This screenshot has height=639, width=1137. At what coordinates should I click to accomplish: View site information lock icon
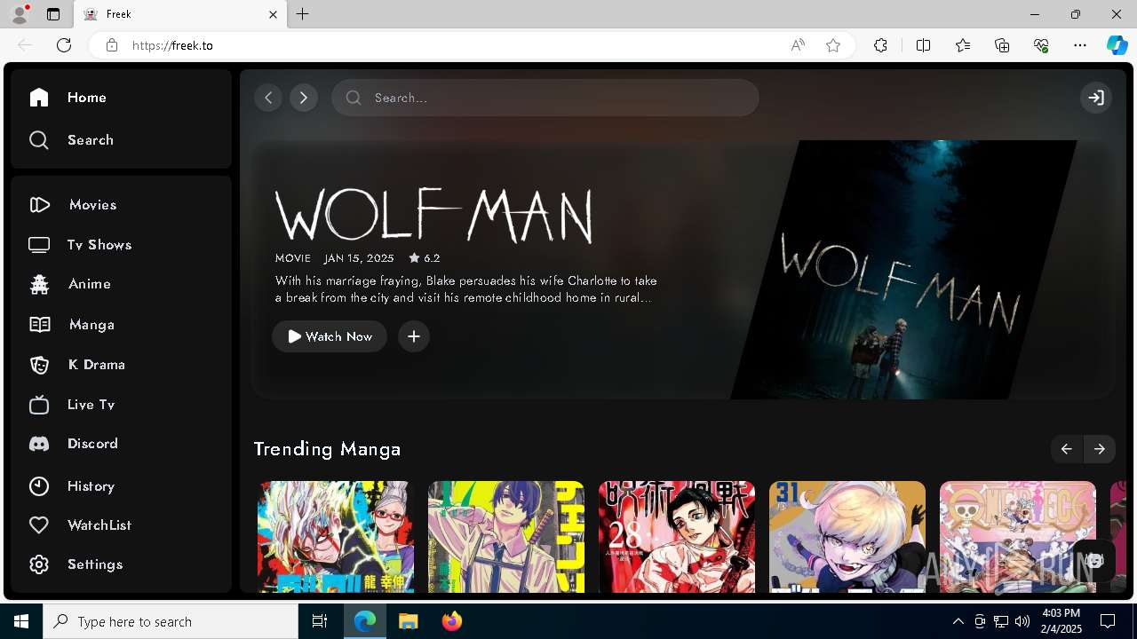point(112,45)
